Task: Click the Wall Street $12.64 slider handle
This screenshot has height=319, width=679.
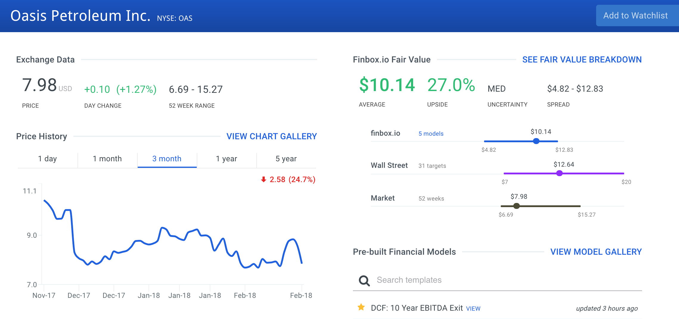Action: 559,173
